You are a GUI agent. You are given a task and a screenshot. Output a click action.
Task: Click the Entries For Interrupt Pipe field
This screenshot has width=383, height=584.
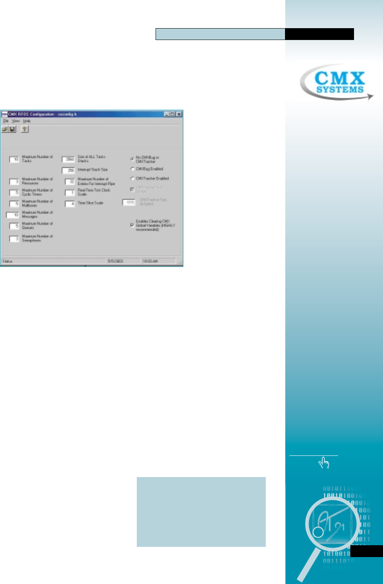(x=70, y=182)
